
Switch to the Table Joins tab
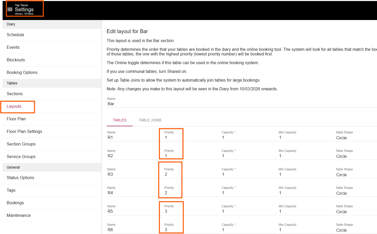click(x=150, y=120)
